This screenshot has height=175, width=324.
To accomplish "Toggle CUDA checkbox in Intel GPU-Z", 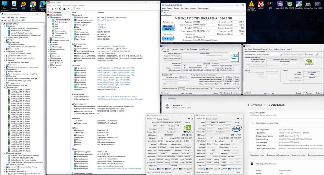I will (214, 169).
